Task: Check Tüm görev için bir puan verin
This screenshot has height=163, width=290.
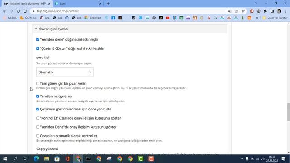Action: (38, 83)
